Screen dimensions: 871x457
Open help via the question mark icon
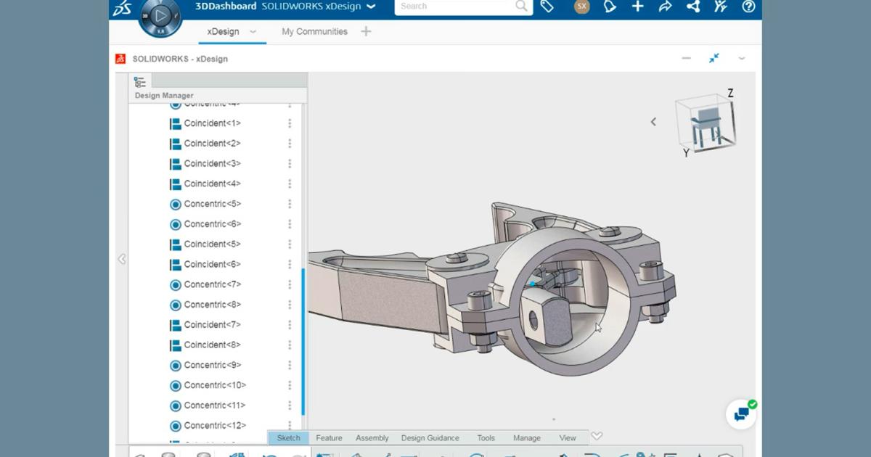[748, 7]
